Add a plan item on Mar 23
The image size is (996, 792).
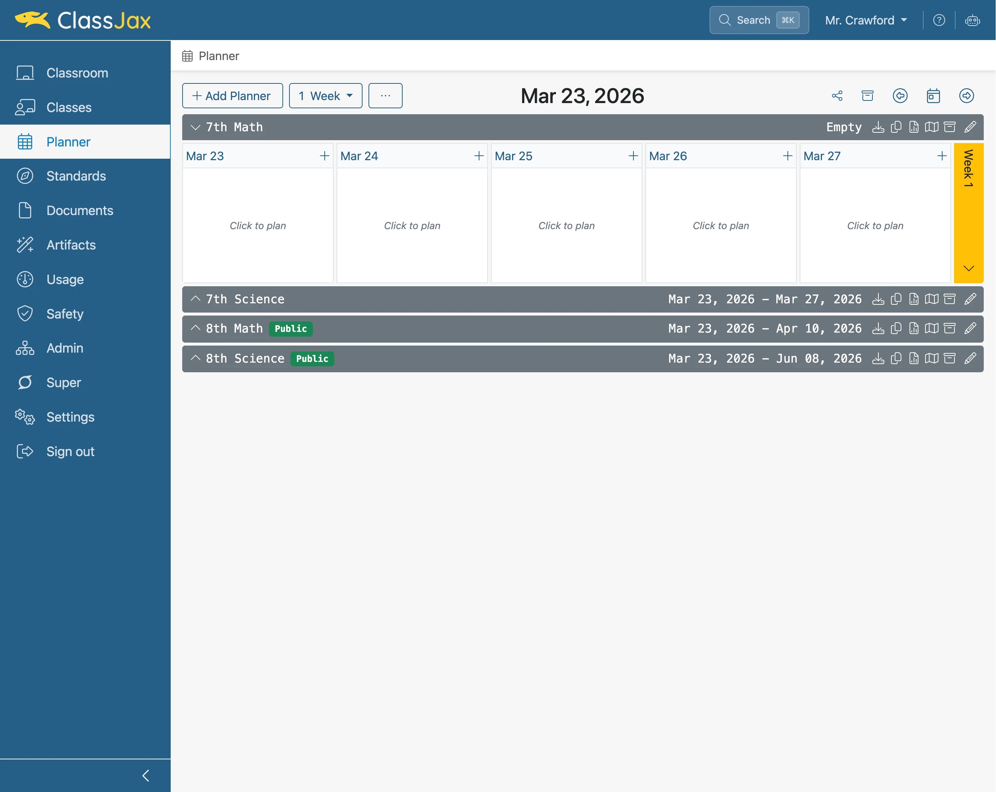tap(324, 156)
